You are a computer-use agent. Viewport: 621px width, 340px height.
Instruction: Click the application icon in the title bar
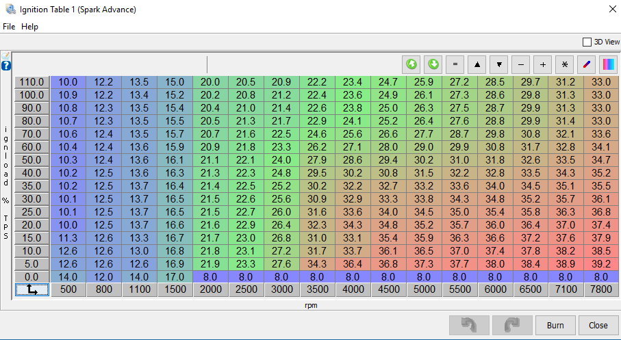[x=11, y=9]
